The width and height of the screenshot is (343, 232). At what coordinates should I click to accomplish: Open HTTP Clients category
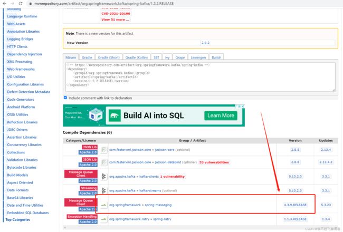pos(17,46)
